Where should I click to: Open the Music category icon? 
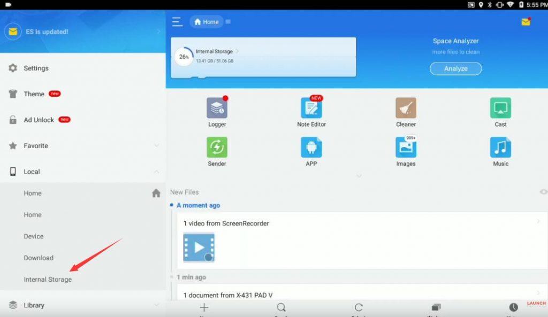[x=500, y=148]
